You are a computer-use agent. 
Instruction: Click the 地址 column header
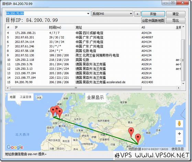pos(107,27)
